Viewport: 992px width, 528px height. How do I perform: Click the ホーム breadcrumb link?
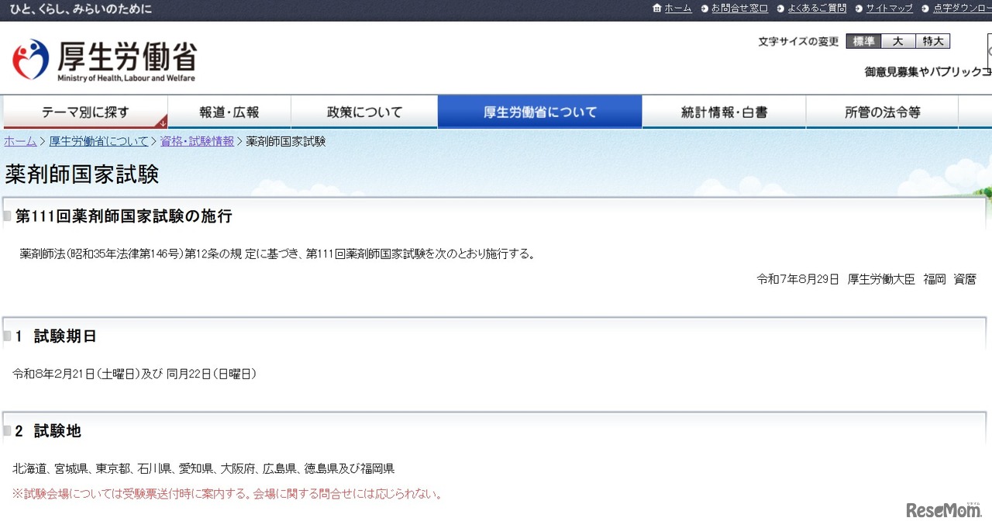point(19,141)
